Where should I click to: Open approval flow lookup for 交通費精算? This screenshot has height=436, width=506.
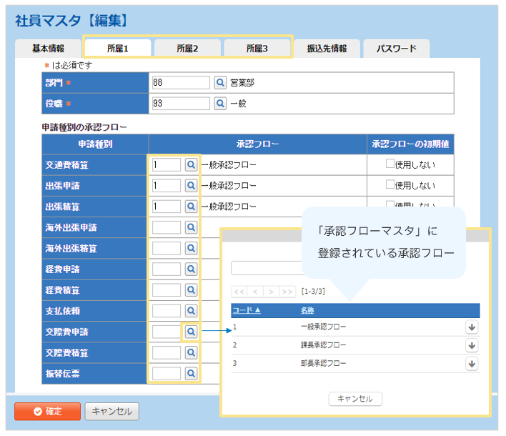(x=191, y=164)
